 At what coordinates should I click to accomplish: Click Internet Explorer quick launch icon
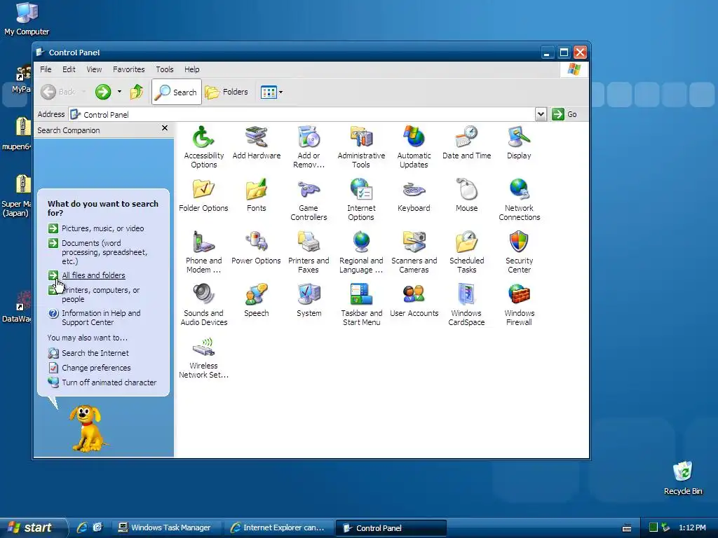[82, 527]
